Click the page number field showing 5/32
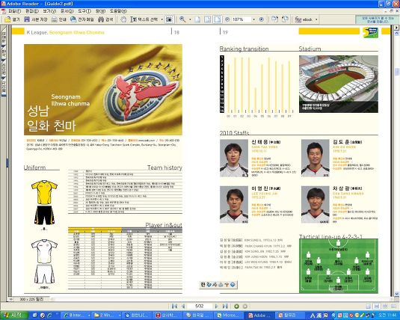 pyautogui.click(x=200, y=306)
